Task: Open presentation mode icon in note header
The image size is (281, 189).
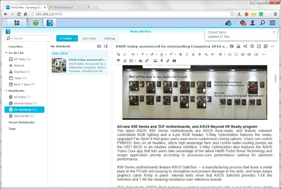Action: 252,46
